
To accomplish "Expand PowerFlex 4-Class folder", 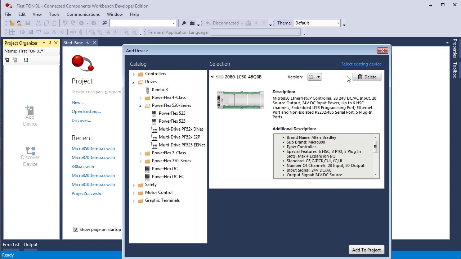I will coord(140,98).
